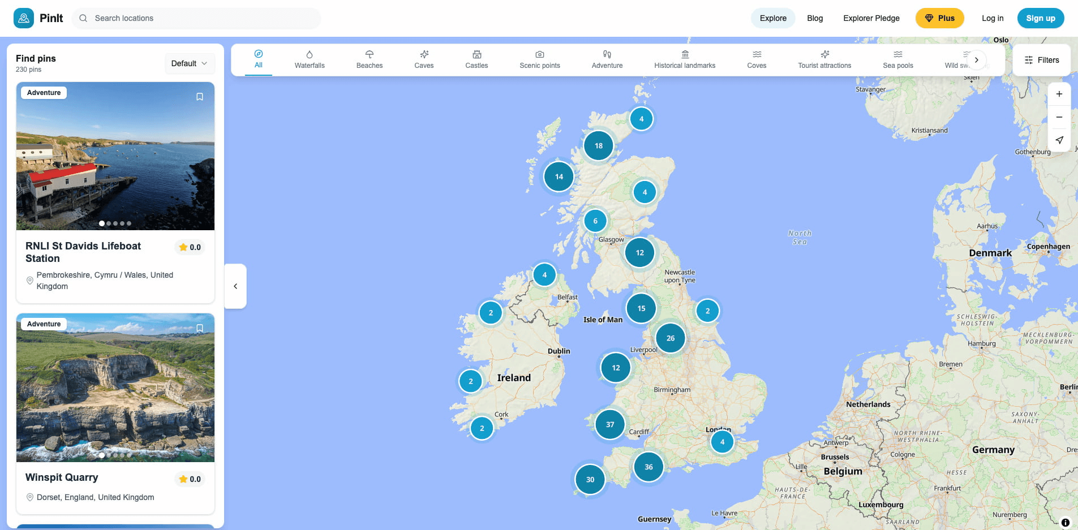The height and width of the screenshot is (530, 1078).
Task: Open map cluster showing 6 pins
Action: tap(595, 221)
